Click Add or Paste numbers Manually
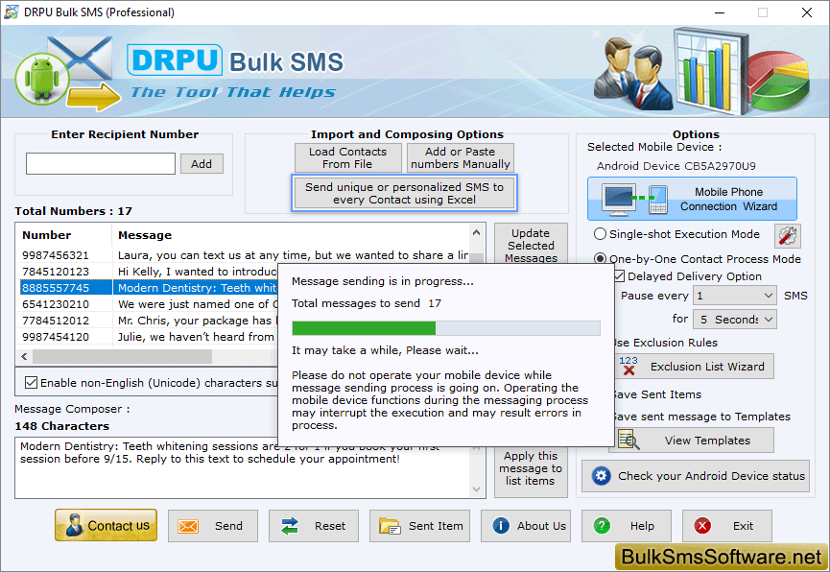 (x=460, y=157)
